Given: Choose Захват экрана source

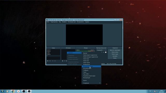Looking at the screenshot, I should pos(91,63).
